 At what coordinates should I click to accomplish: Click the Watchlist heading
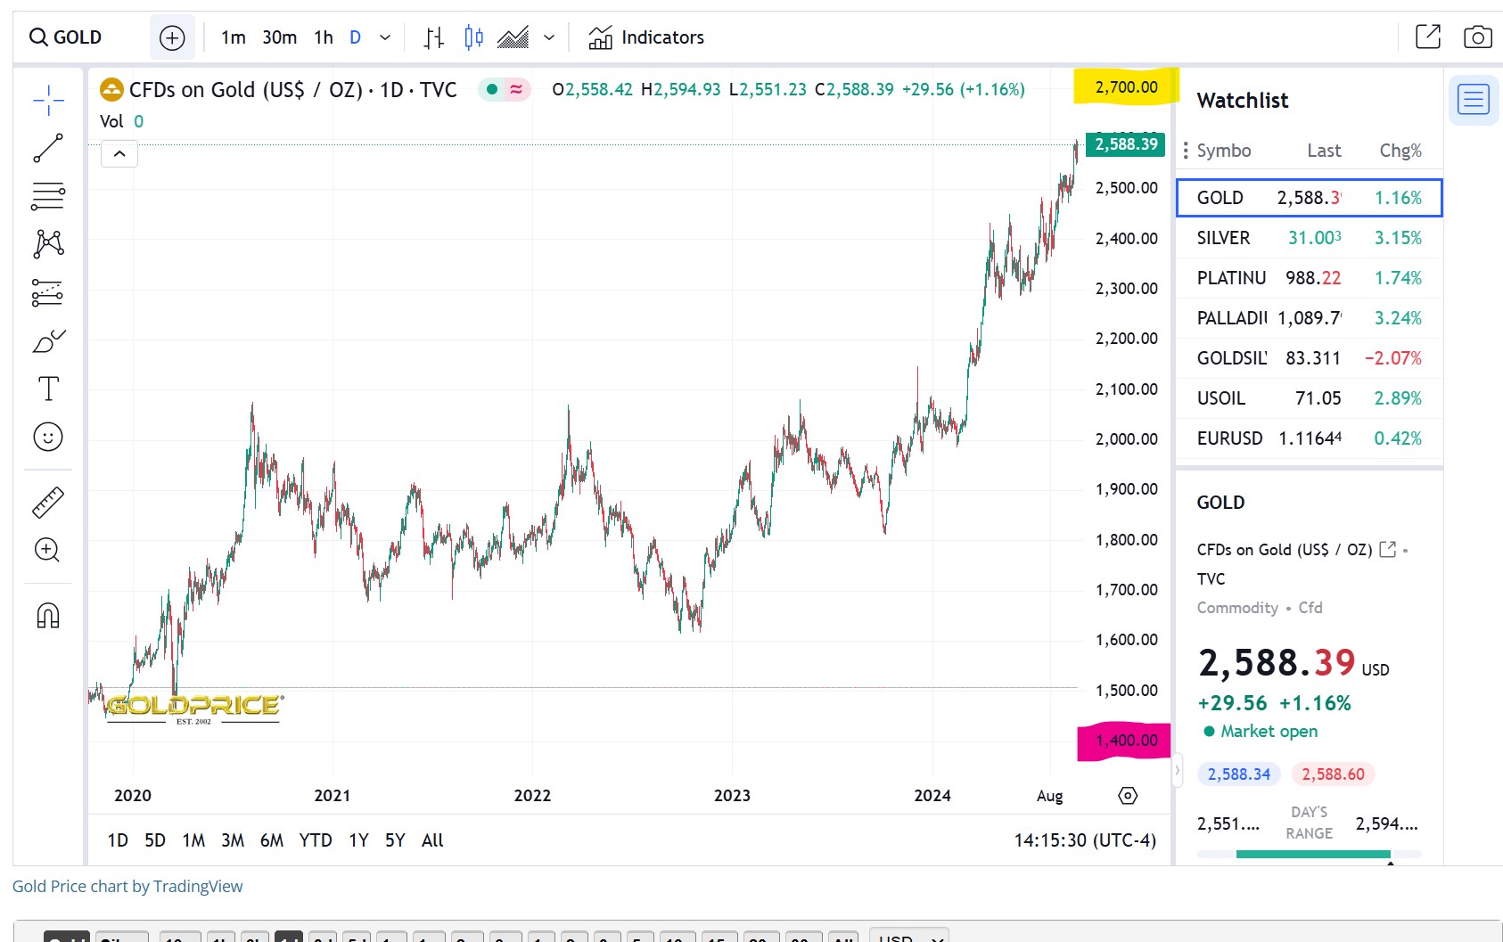[x=1243, y=101]
